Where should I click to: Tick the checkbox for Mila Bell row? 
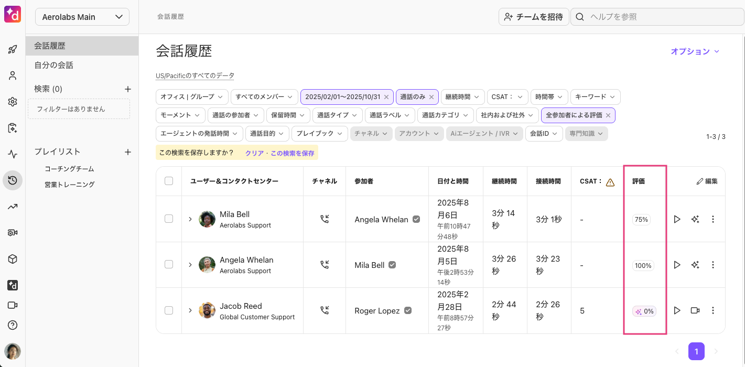pos(169,219)
